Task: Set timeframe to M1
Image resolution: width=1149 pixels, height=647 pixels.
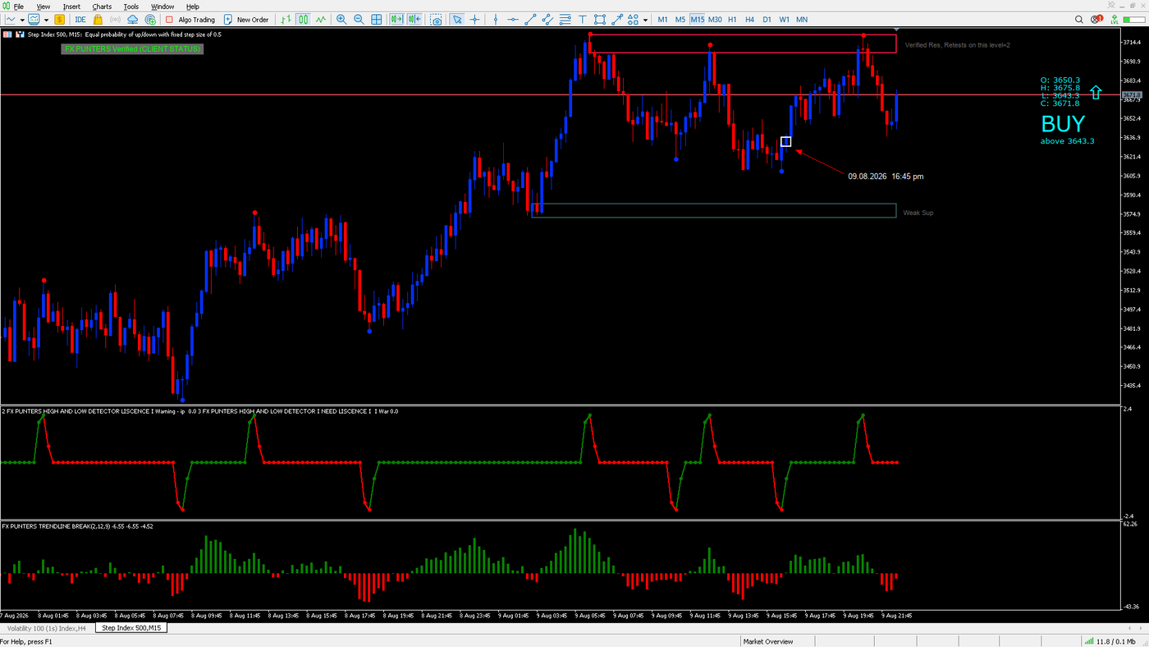Action: coord(662,20)
